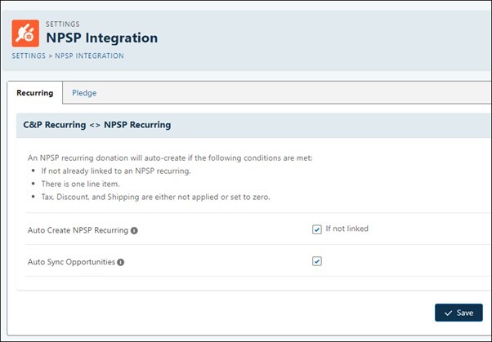
Task: Click the auto-create conditions intro sentence
Action: (170, 158)
